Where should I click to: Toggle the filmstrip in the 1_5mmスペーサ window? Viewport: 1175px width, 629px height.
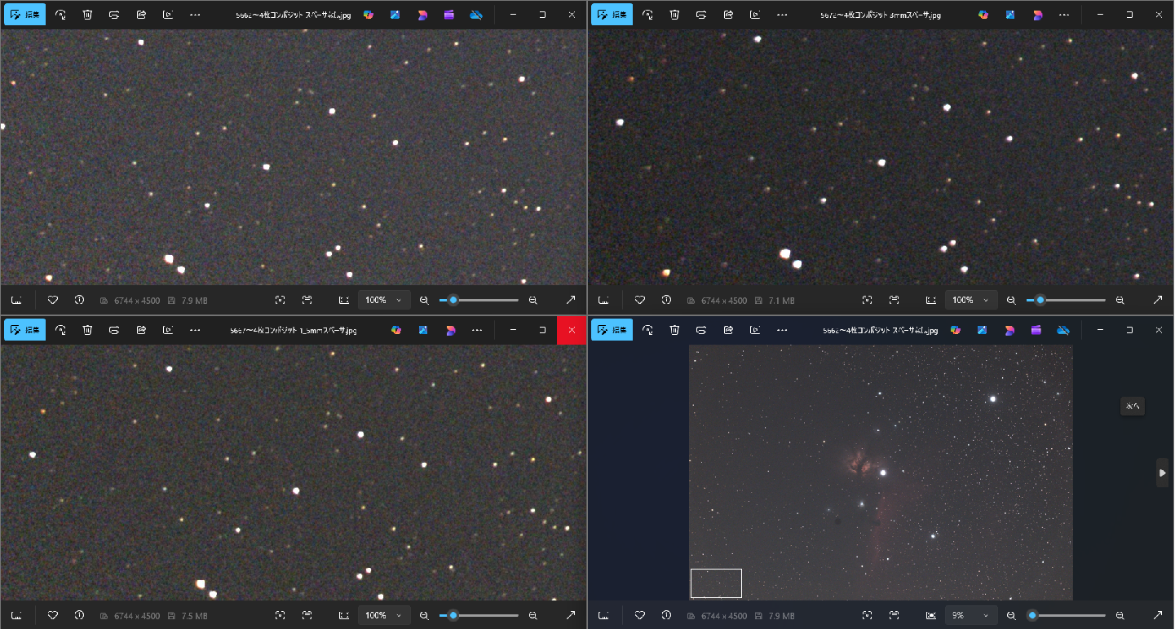point(16,615)
